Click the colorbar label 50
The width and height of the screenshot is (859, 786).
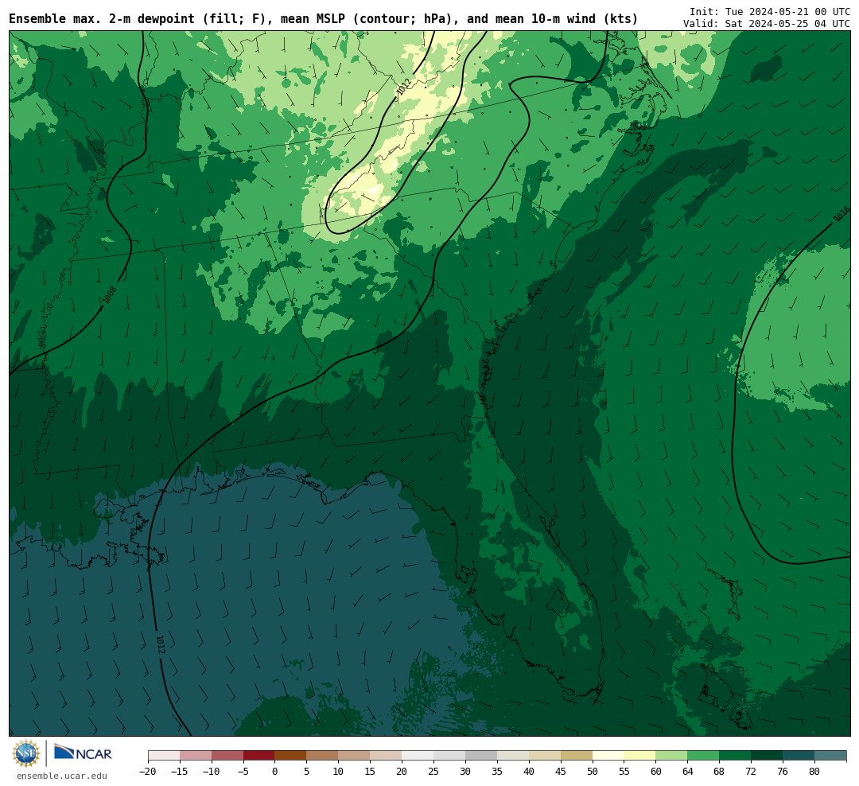pos(593,772)
